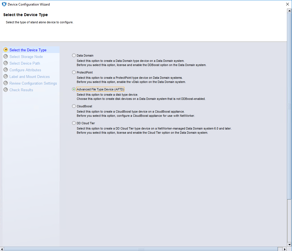
Task: Select Advanced File Type Device option
Action: pyautogui.click(x=74, y=89)
